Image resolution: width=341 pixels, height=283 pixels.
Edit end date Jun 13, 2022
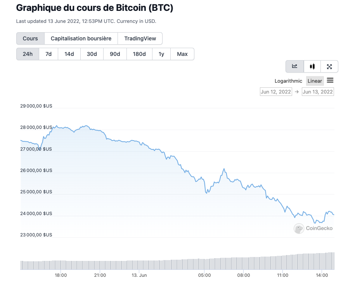coord(318,92)
